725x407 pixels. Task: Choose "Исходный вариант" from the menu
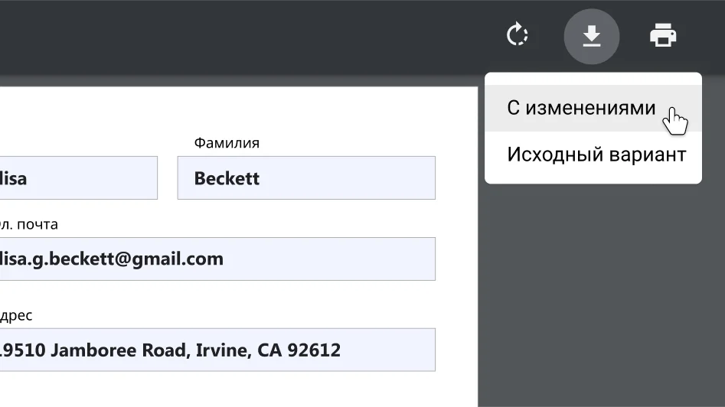pyautogui.click(x=596, y=155)
